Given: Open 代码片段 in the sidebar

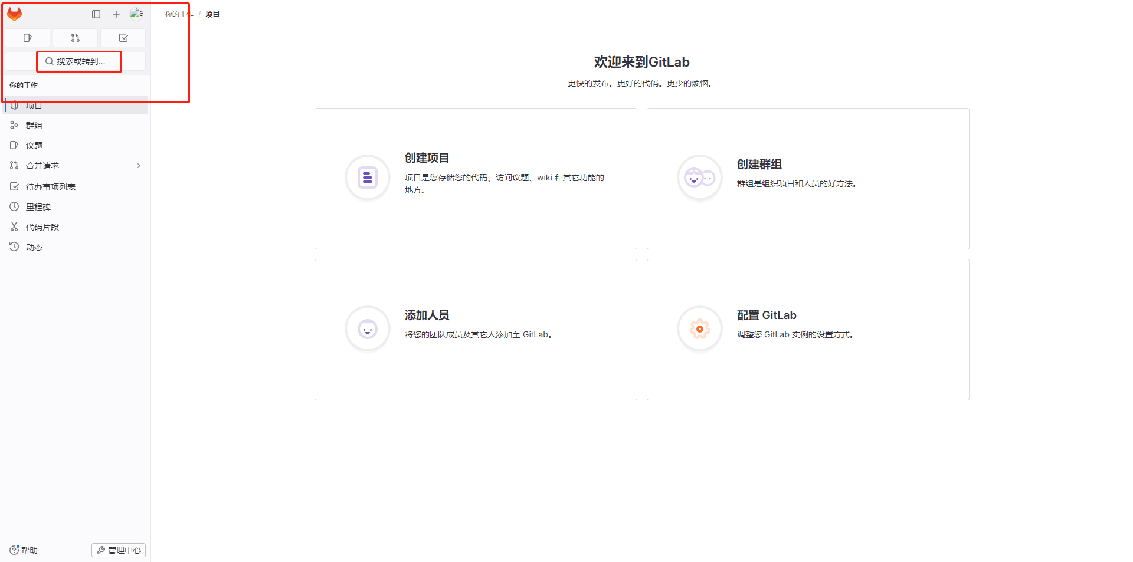Looking at the screenshot, I should [x=76, y=227].
